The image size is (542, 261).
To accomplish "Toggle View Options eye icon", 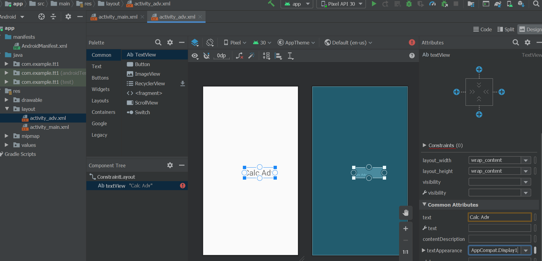I will 195,56.
